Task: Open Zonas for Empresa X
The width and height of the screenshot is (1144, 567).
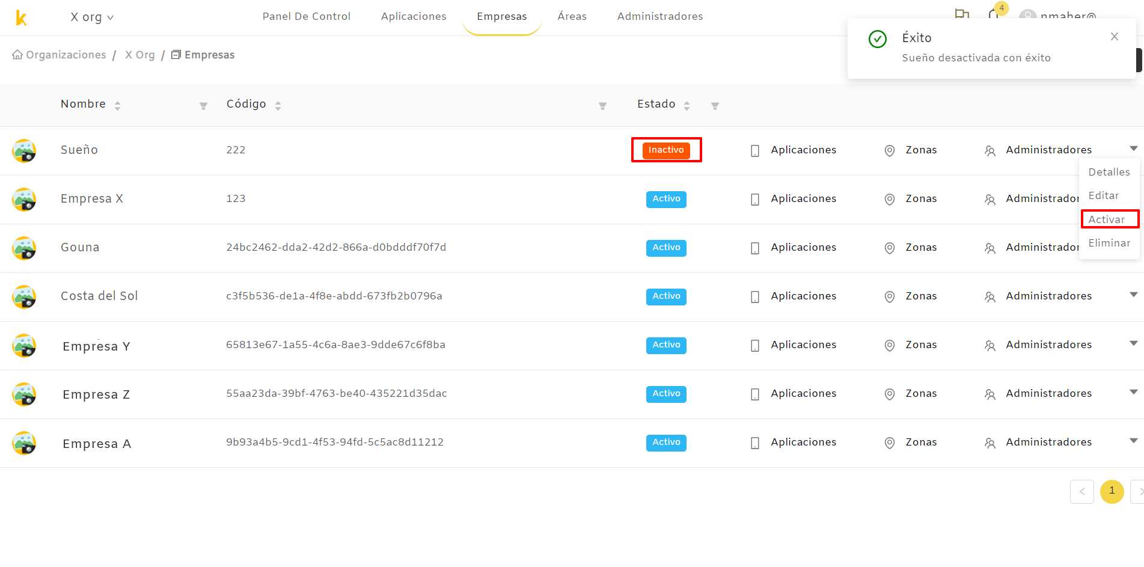Action: click(x=910, y=199)
